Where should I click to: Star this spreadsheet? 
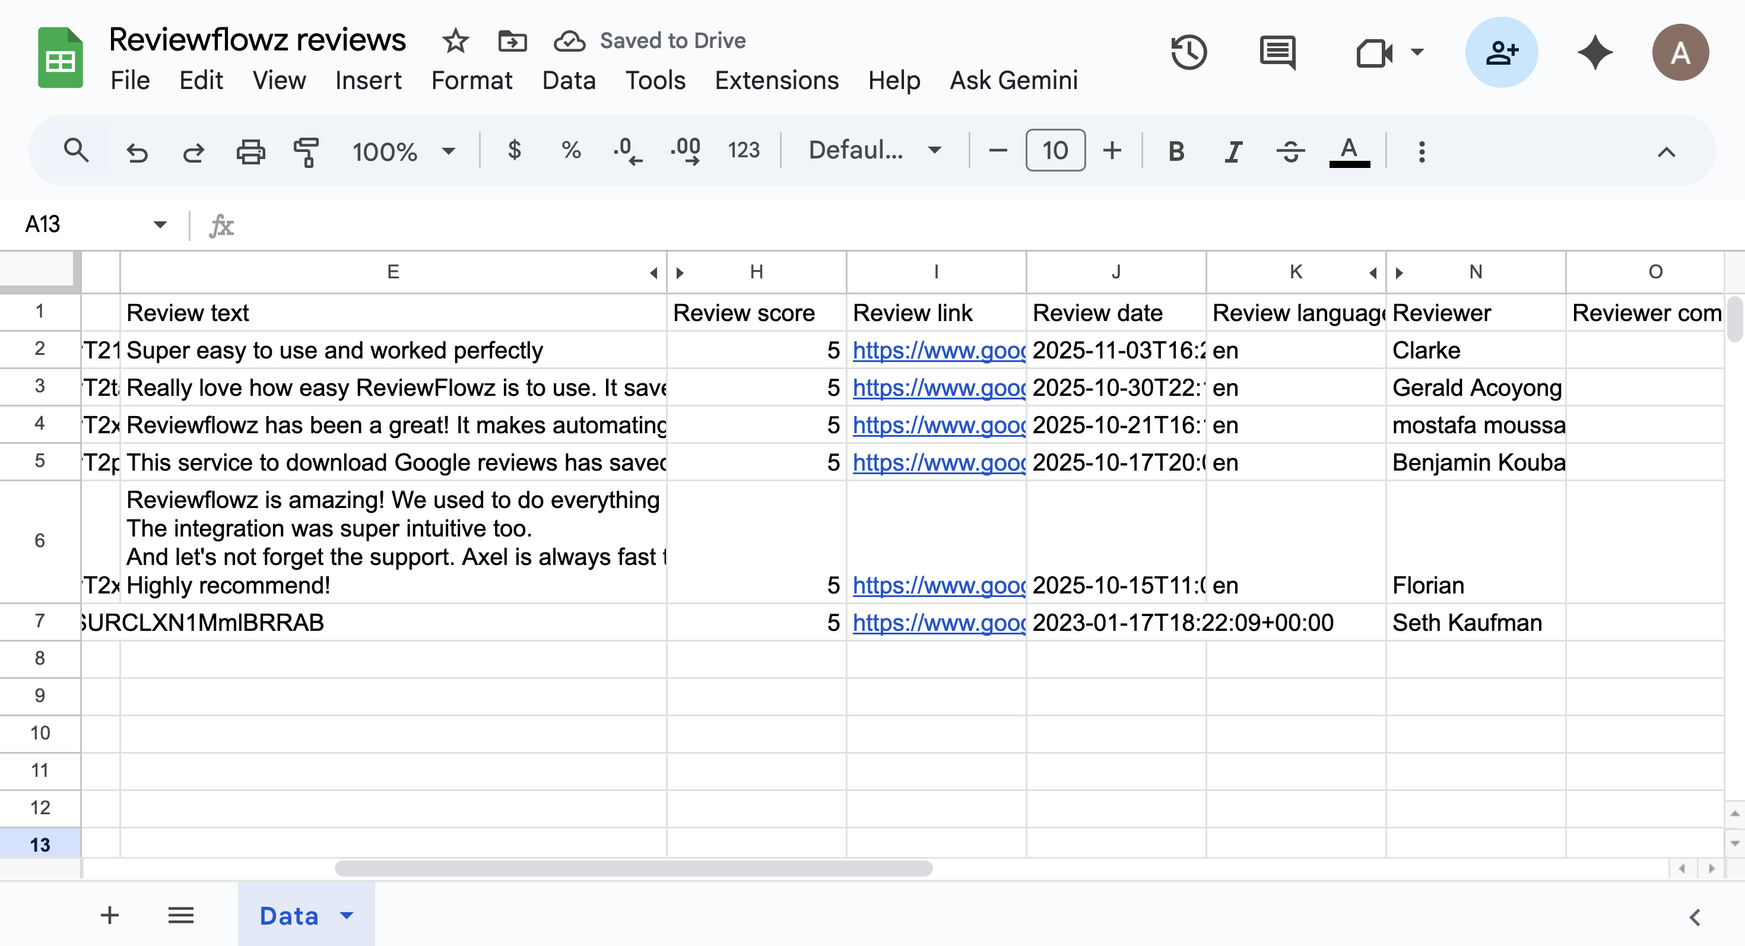pos(455,40)
